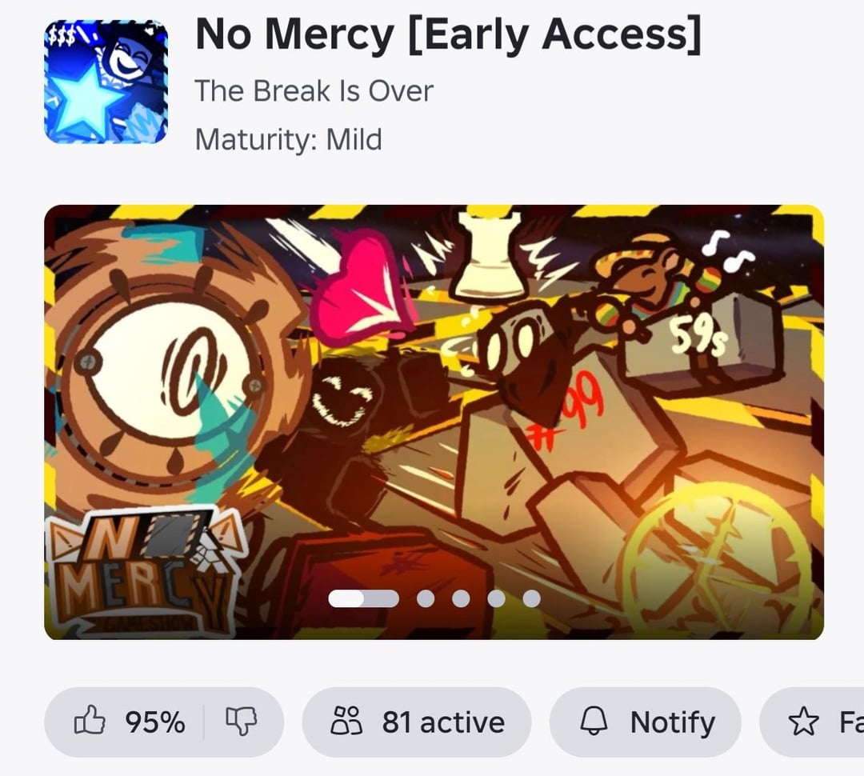Click the thumbs up like icon

[x=90, y=720]
